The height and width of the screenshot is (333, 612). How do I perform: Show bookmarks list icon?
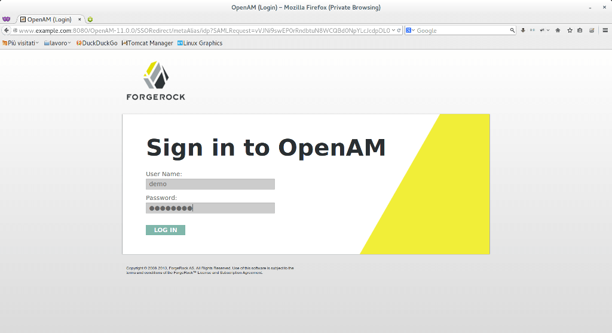point(580,30)
